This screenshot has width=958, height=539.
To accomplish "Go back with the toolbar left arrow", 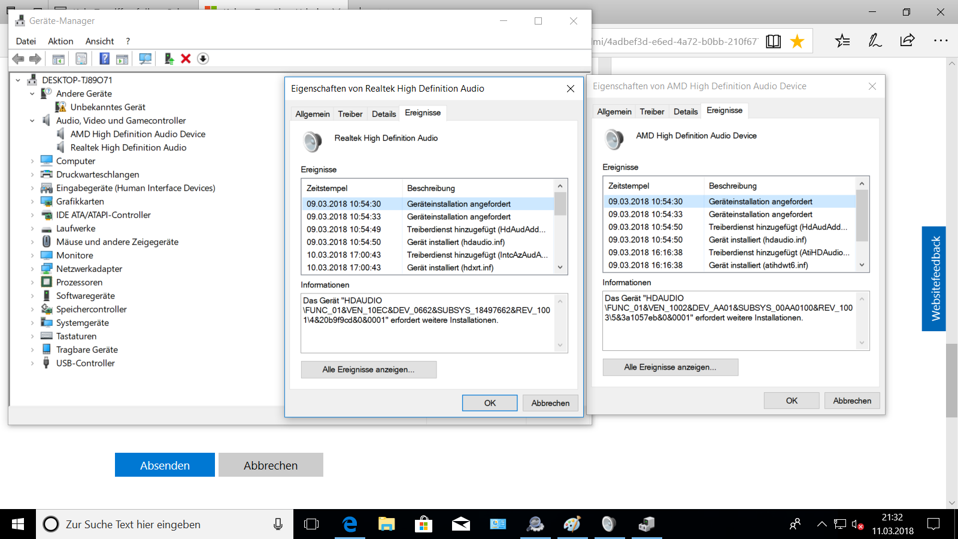I will (19, 59).
